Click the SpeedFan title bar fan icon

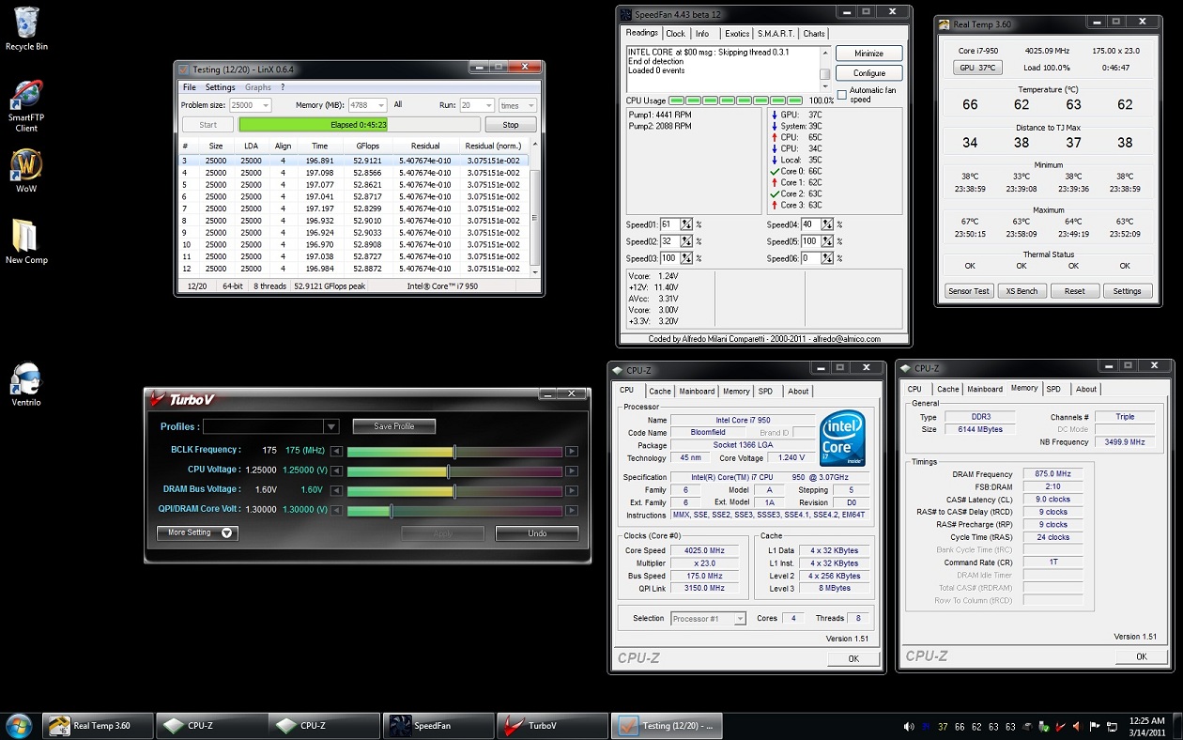(625, 14)
